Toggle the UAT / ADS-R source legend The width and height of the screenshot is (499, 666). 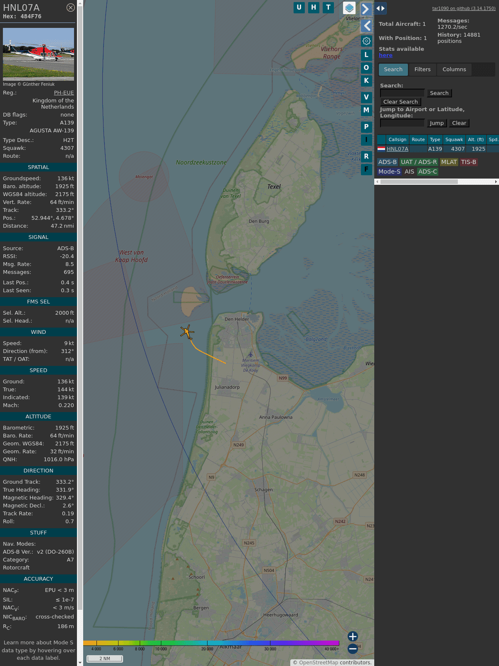click(x=419, y=162)
